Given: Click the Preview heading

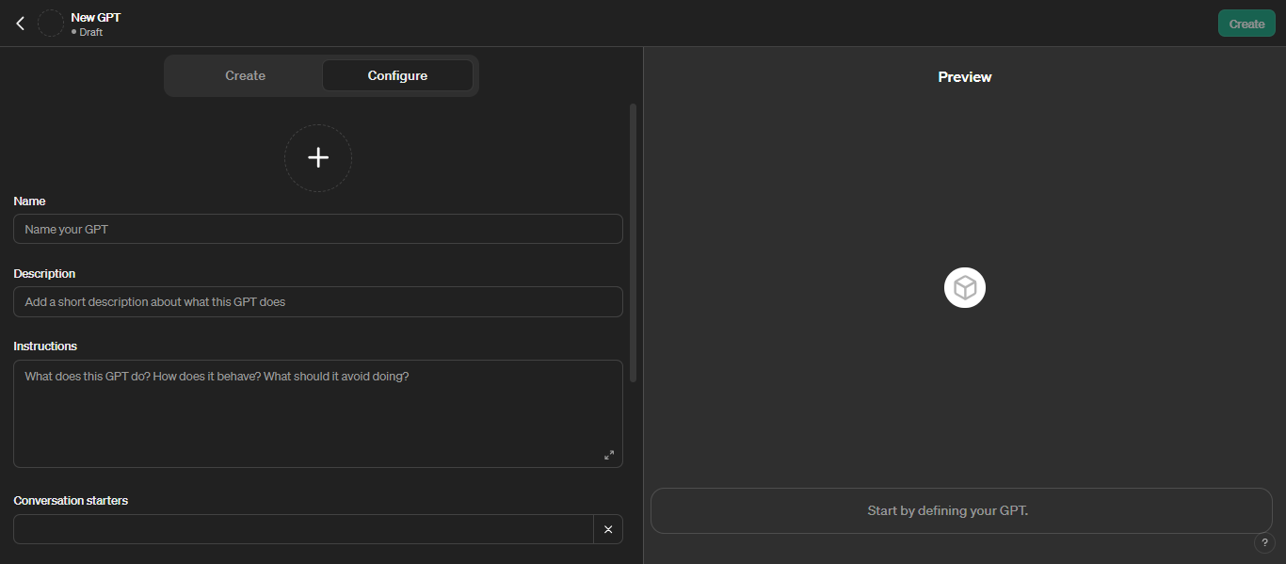Looking at the screenshot, I should (965, 77).
